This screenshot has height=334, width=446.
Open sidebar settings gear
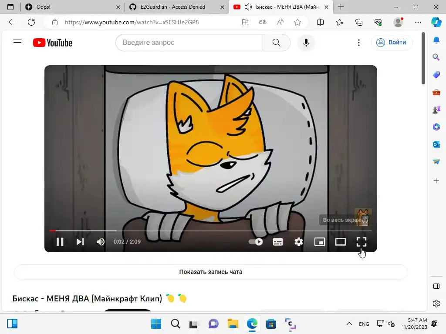(x=436, y=304)
